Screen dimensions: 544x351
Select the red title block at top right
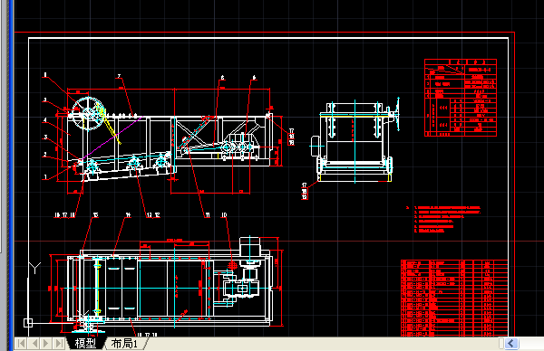click(x=461, y=98)
